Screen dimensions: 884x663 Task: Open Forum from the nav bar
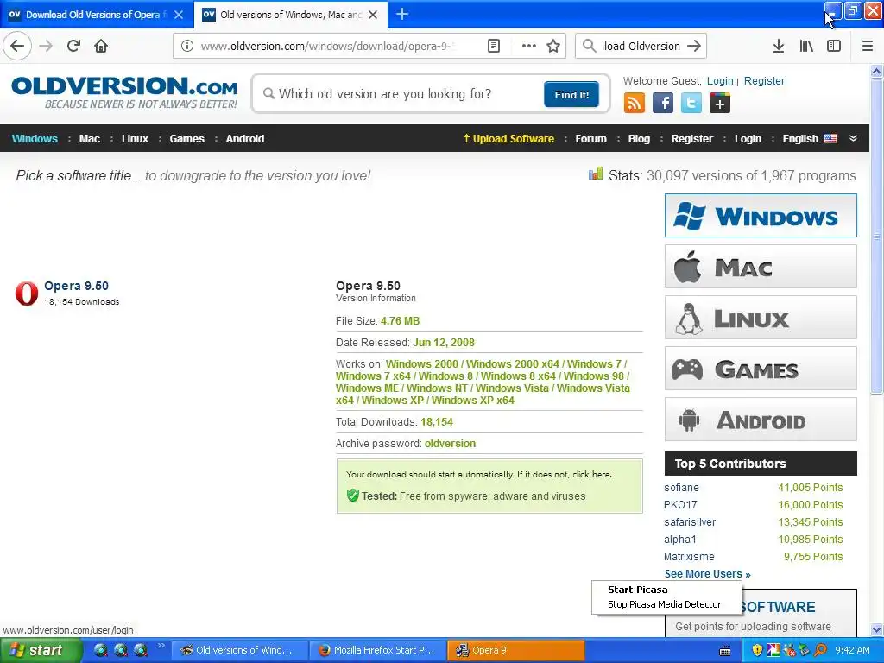point(590,138)
